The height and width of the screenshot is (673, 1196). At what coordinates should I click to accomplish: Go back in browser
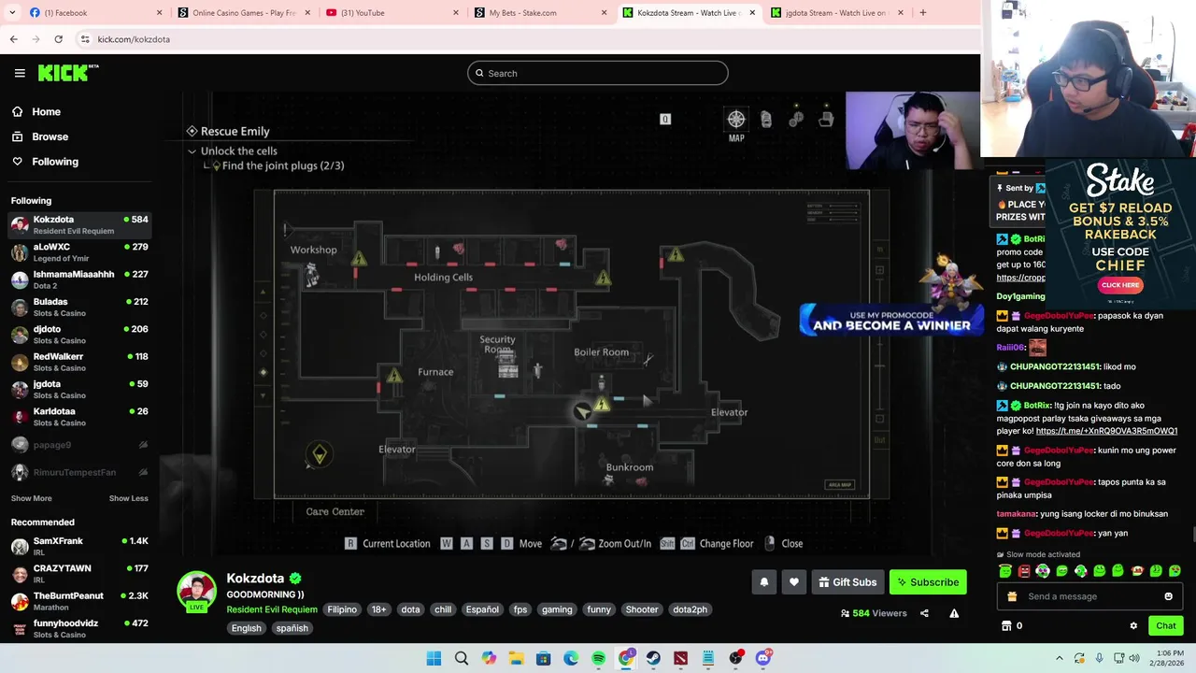point(13,39)
